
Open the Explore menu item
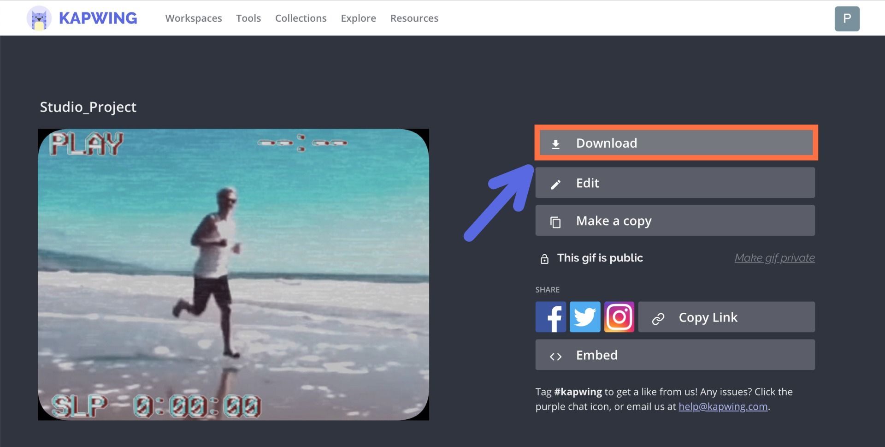point(358,18)
